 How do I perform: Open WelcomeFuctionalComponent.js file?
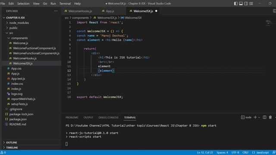tap(34, 48)
